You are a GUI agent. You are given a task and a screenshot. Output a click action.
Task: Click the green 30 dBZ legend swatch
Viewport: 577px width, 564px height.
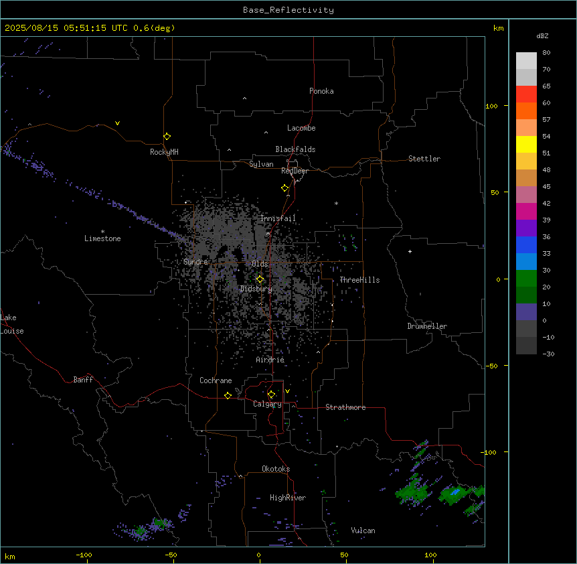(x=526, y=279)
